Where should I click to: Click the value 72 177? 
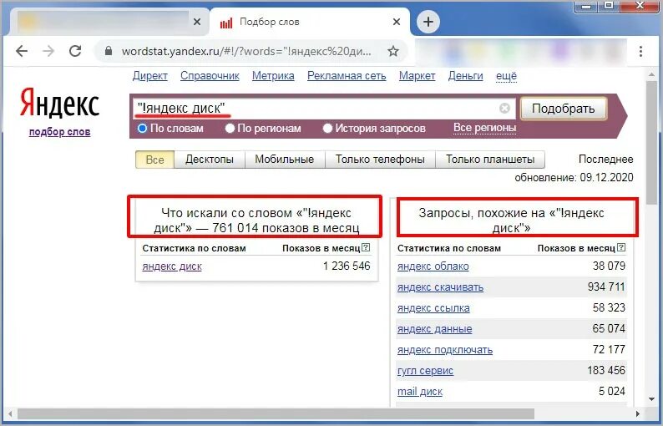pos(609,349)
